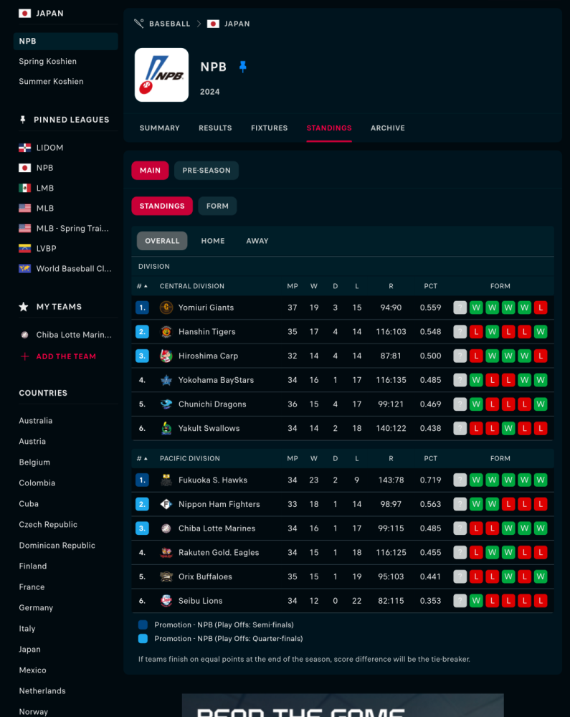Screen dimensions: 570x717
Task: Click the Venezuela flag icon beside LVBP
Action: pos(24,248)
